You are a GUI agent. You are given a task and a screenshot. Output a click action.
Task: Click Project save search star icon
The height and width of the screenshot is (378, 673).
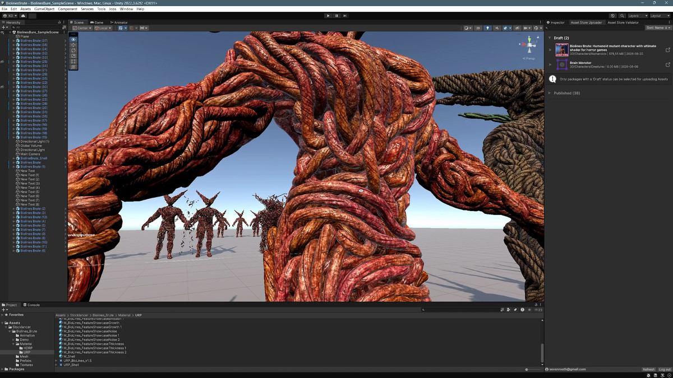(x=529, y=310)
